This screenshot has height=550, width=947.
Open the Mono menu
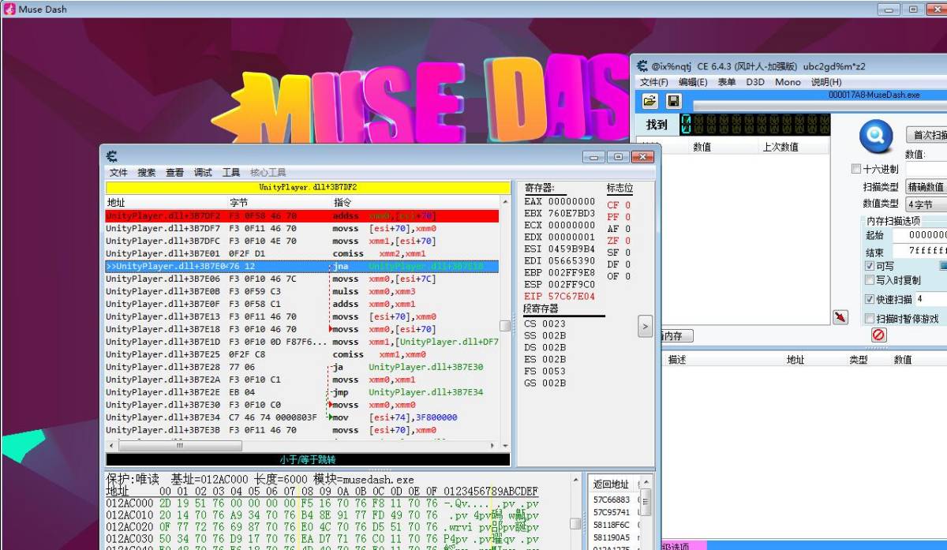coord(788,82)
